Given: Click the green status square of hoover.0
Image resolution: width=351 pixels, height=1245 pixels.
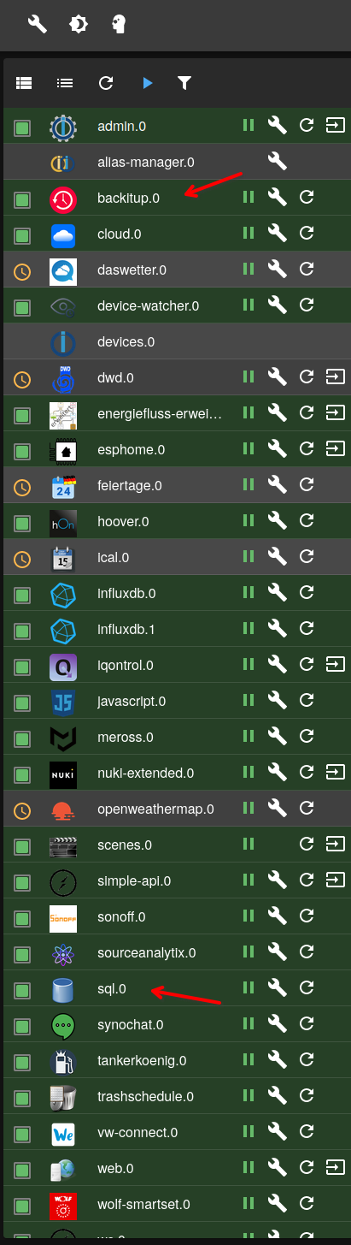Looking at the screenshot, I should tap(23, 521).
